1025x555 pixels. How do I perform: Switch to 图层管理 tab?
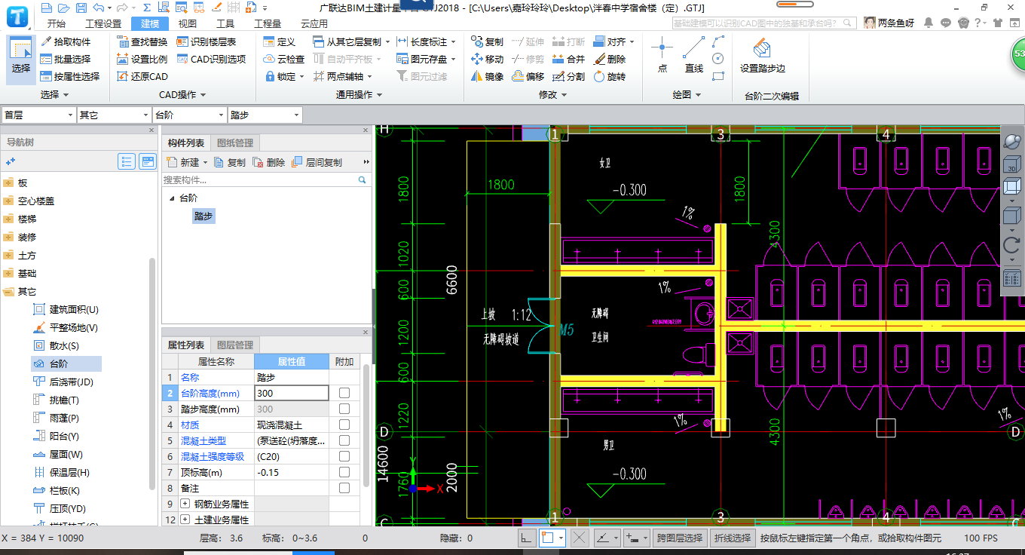point(235,345)
